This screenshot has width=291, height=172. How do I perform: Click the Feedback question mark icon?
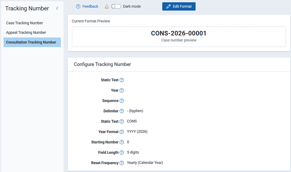pyautogui.click(x=78, y=6)
